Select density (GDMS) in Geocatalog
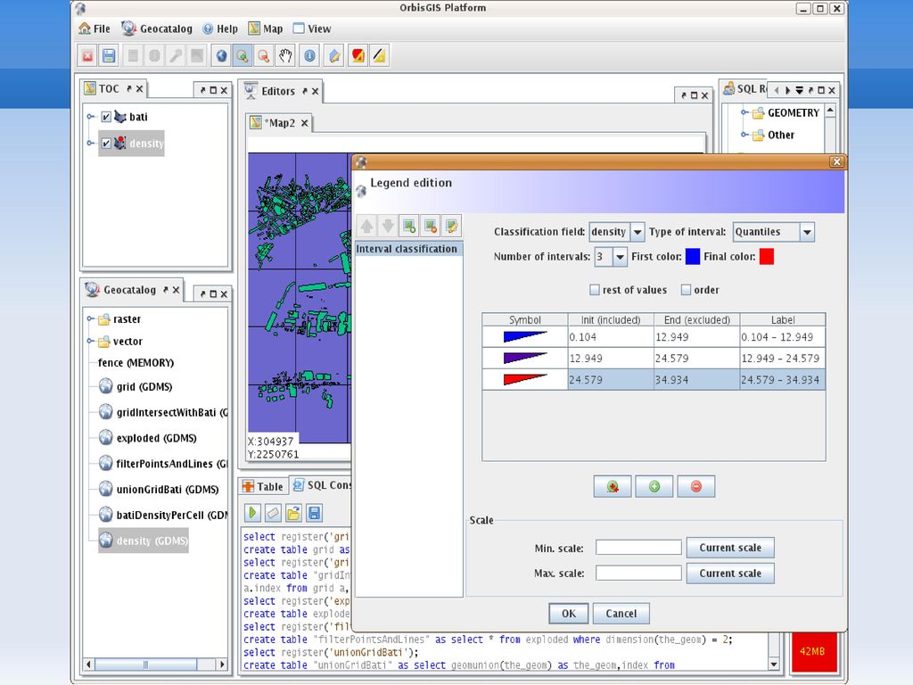 [144, 541]
